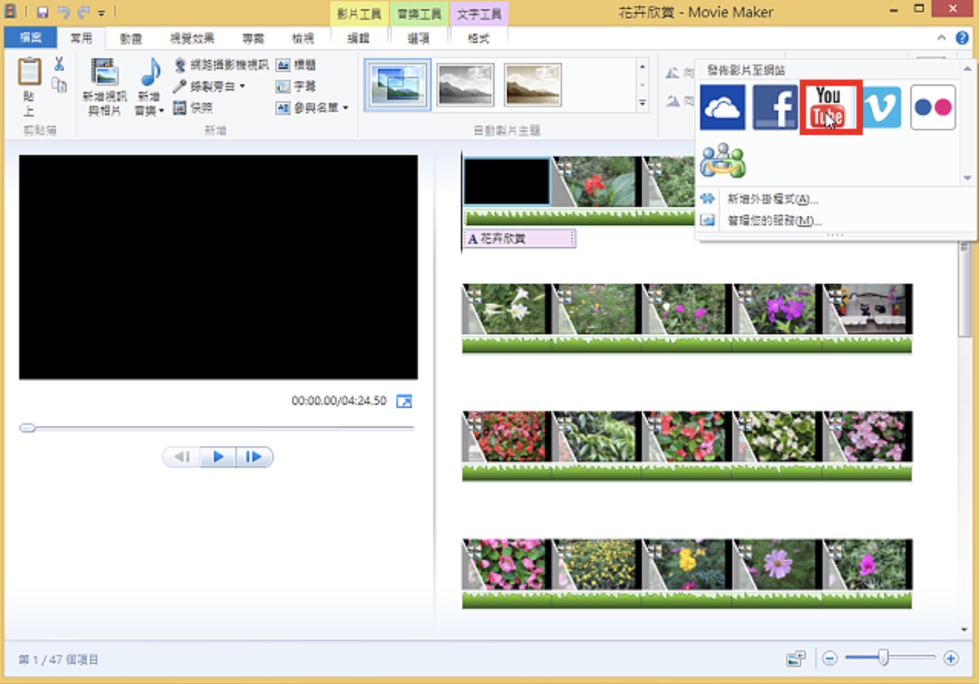Save the project from the quick access toolbar
The width and height of the screenshot is (980, 684).
pos(43,12)
